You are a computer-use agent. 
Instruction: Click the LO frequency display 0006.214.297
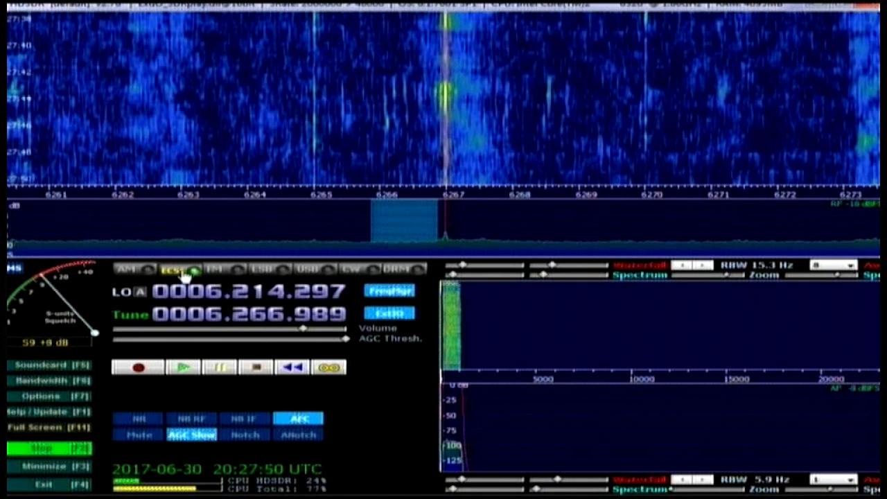pyautogui.click(x=249, y=292)
